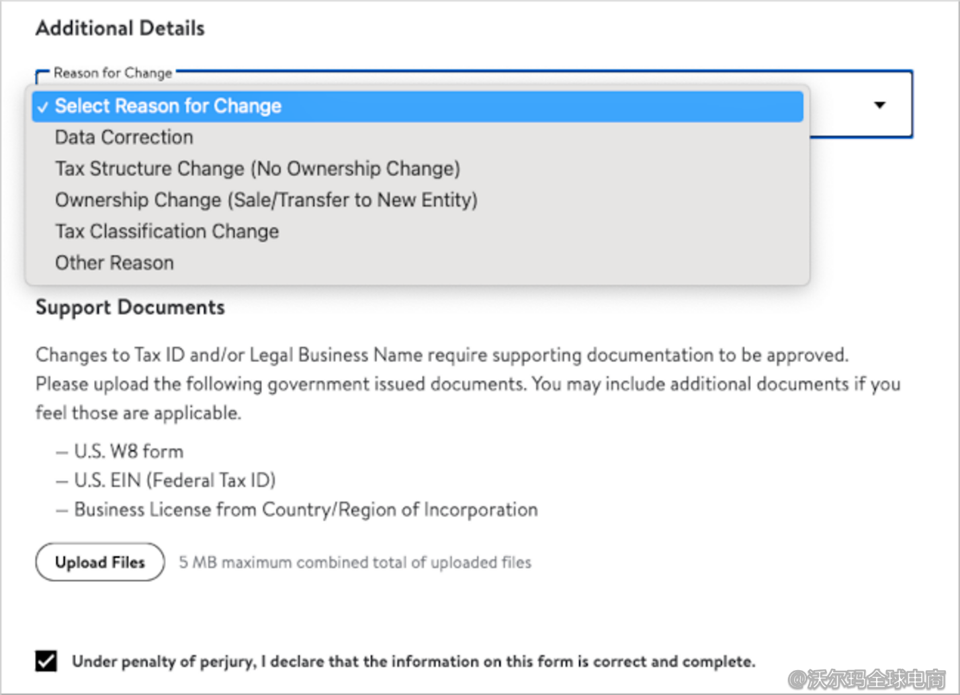Choose Other Reason in the dropdown
This screenshot has width=960, height=695.
pyautogui.click(x=114, y=263)
